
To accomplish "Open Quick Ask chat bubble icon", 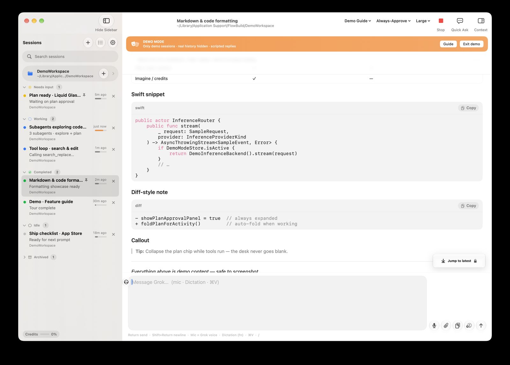I will 460,21.
